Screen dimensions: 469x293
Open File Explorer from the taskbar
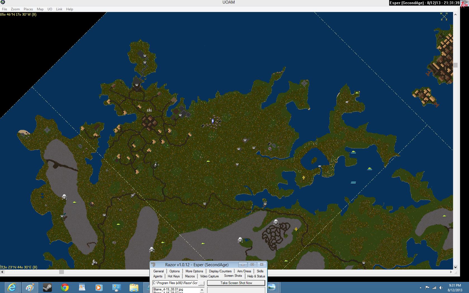pyautogui.click(x=134, y=287)
